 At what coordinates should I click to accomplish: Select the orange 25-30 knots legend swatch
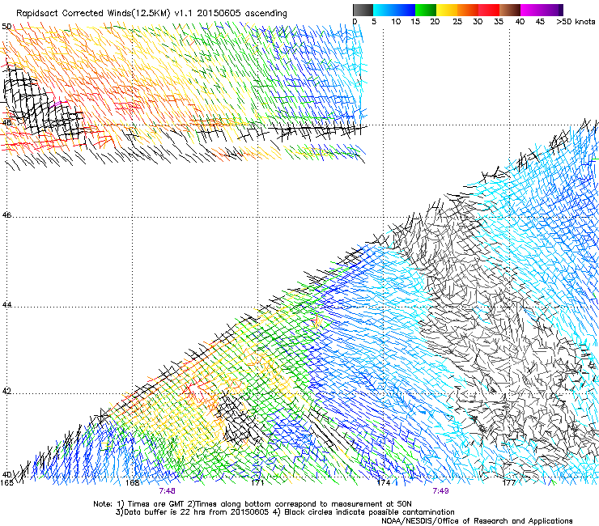pyautogui.click(x=468, y=10)
